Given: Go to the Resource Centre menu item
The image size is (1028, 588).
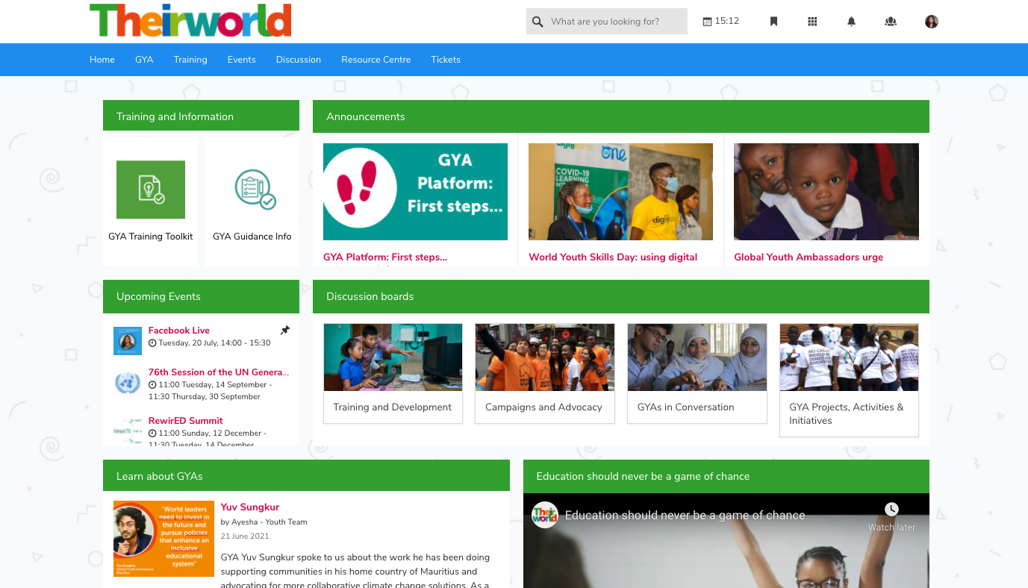Looking at the screenshot, I should (x=376, y=60).
